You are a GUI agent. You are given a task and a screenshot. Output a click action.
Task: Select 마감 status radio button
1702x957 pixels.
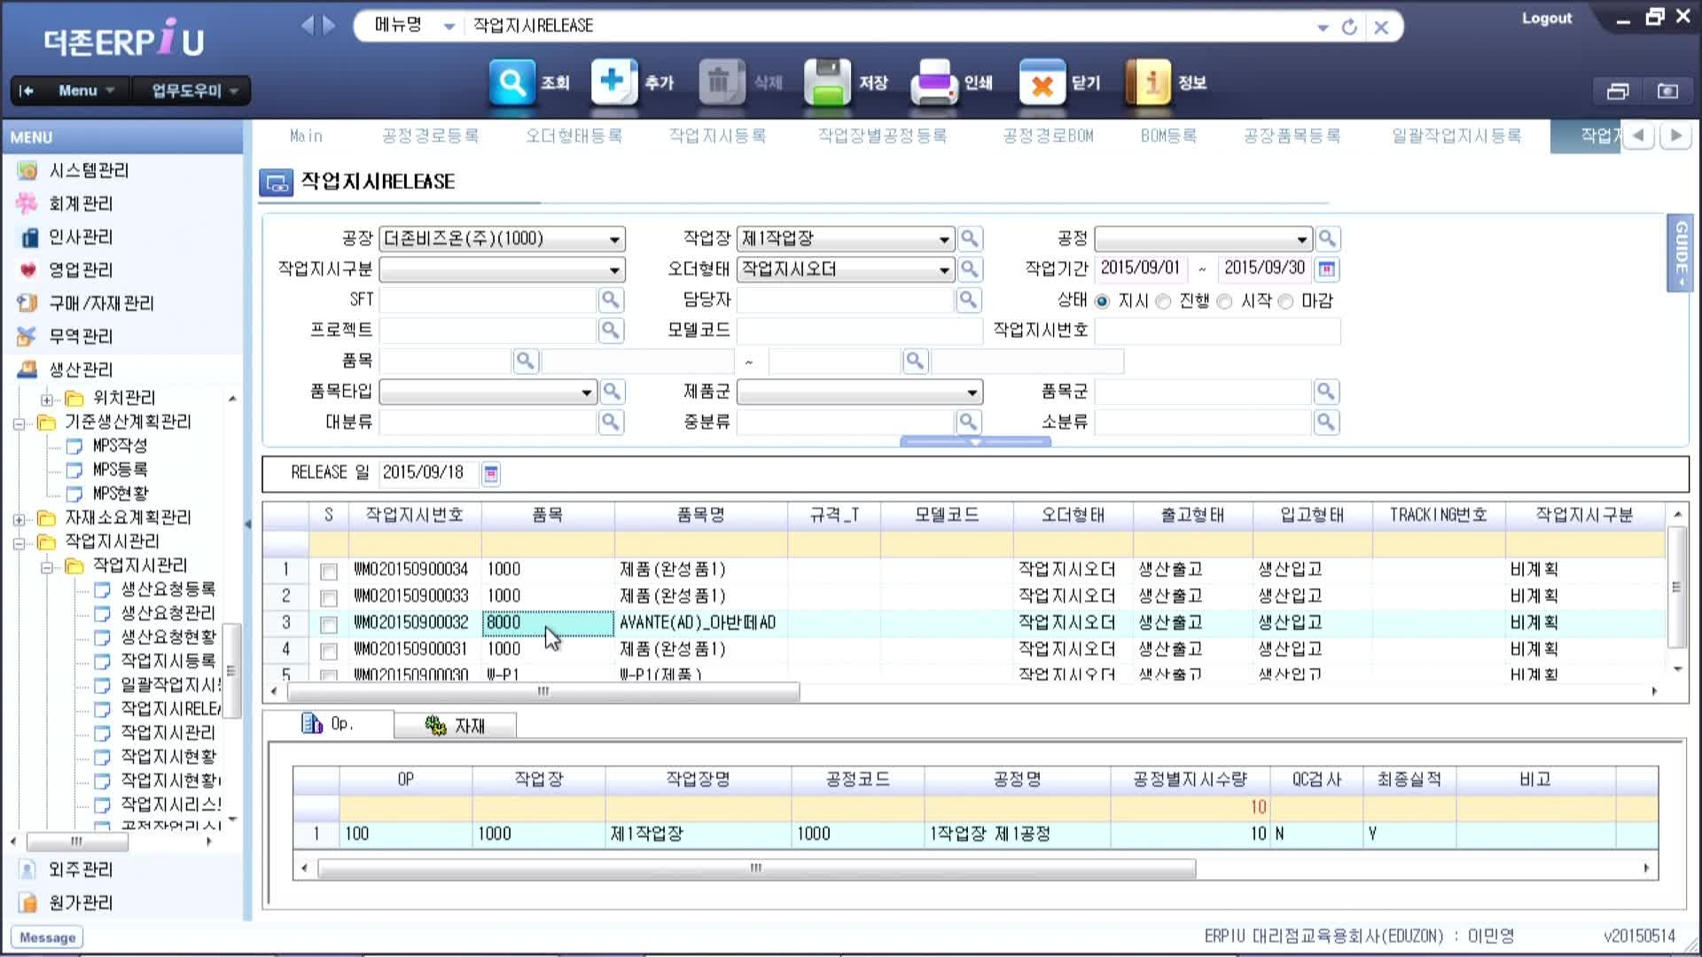(1285, 301)
